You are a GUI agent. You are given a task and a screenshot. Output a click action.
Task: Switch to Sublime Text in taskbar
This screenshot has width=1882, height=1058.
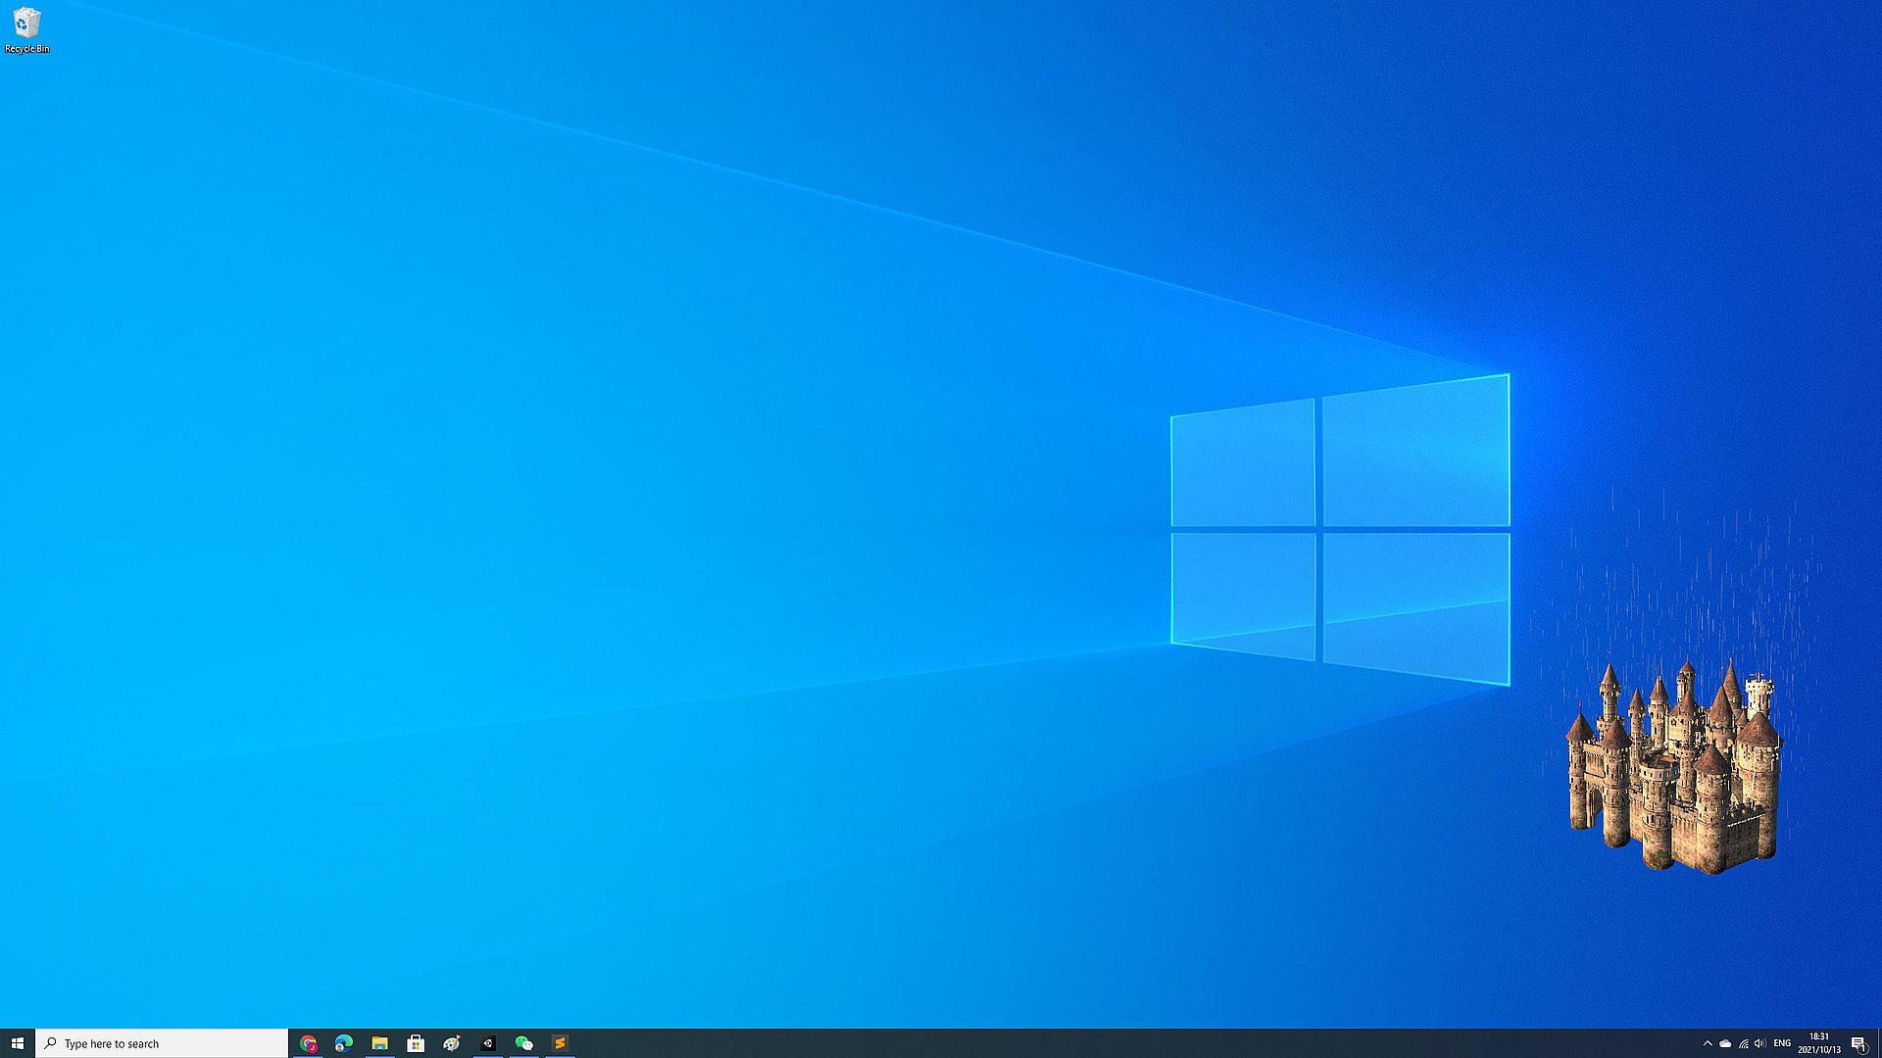click(x=560, y=1043)
